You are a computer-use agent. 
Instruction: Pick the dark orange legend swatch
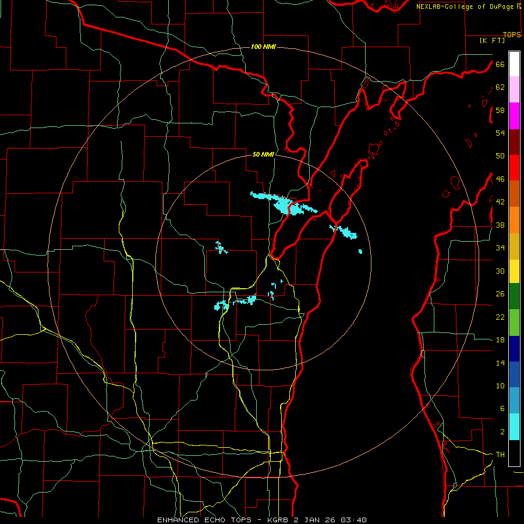coord(514,193)
